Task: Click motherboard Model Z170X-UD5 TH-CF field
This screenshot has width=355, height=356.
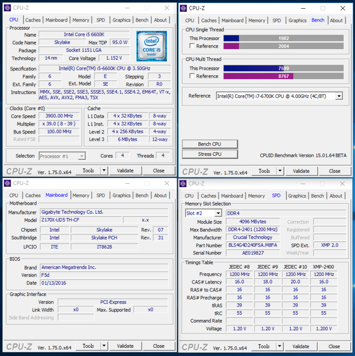Action: coord(81,220)
